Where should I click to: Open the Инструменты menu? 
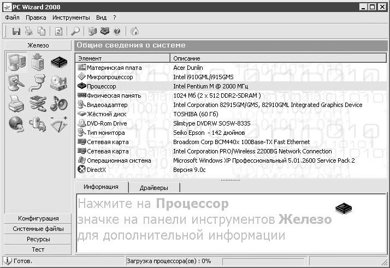pyautogui.click(x=71, y=17)
